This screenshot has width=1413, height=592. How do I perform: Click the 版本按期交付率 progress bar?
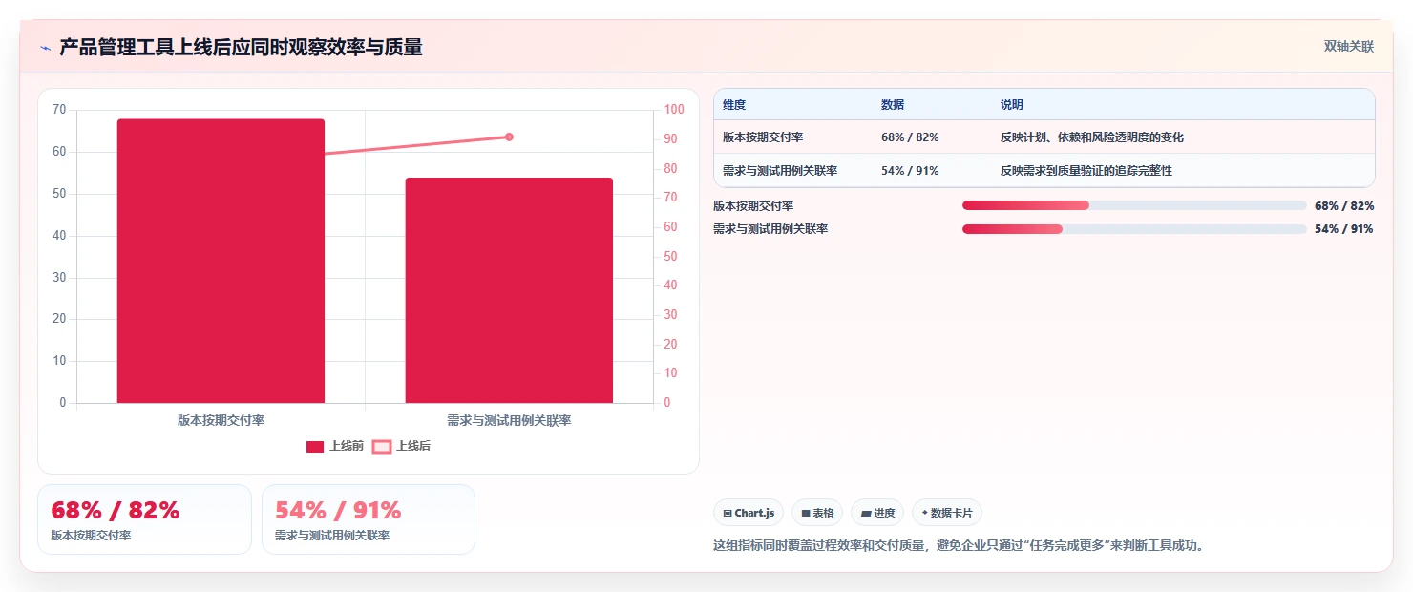(x=1134, y=205)
